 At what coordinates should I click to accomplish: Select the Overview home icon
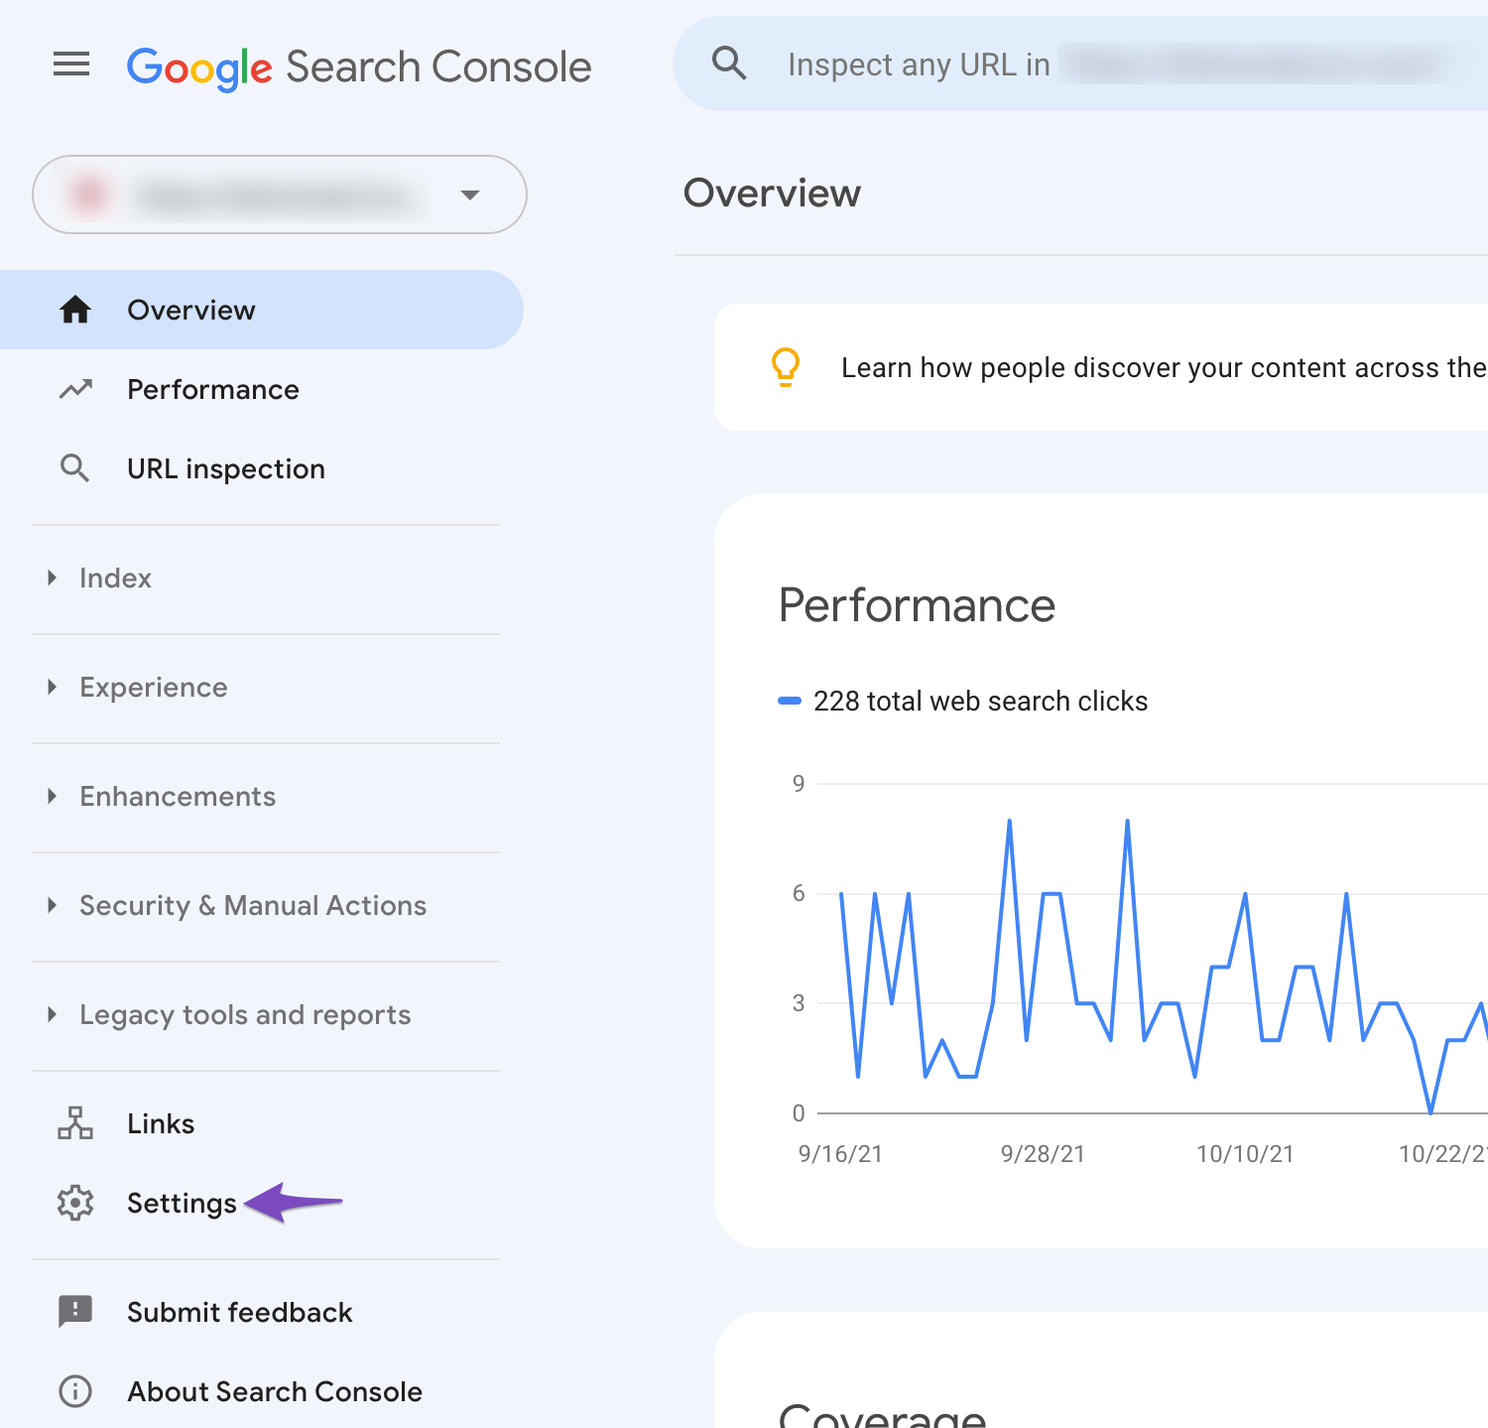coord(74,310)
